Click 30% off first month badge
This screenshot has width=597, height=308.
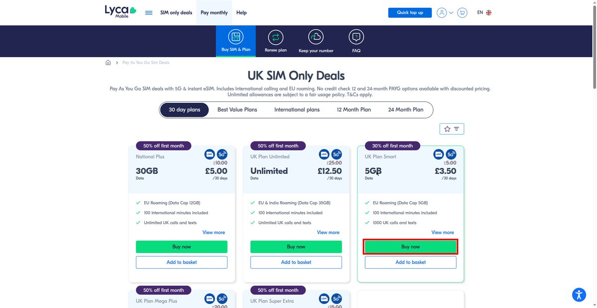pos(392,146)
